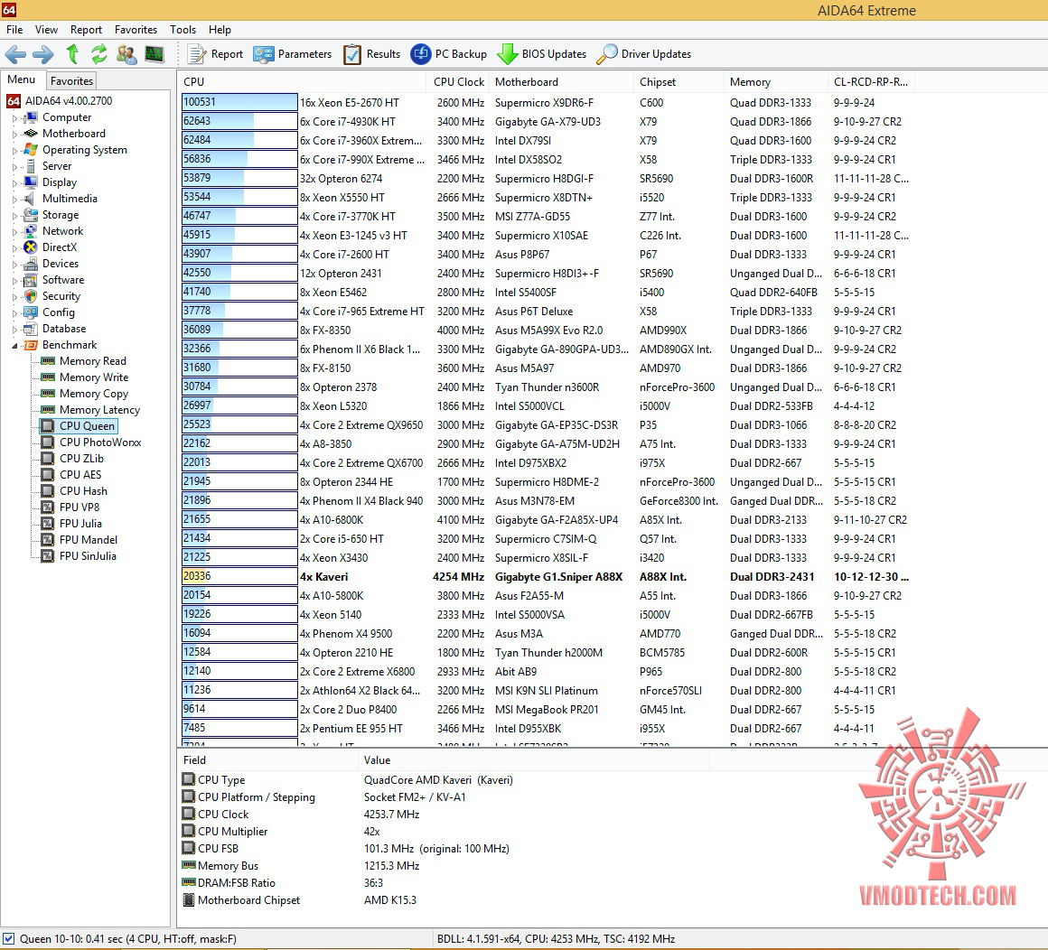
Task: Expand the Motherboard tree node
Action: coord(14,135)
